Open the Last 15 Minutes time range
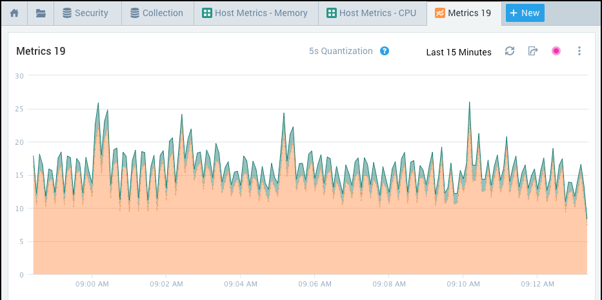The width and height of the screenshot is (602, 300). click(x=459, y=52)
